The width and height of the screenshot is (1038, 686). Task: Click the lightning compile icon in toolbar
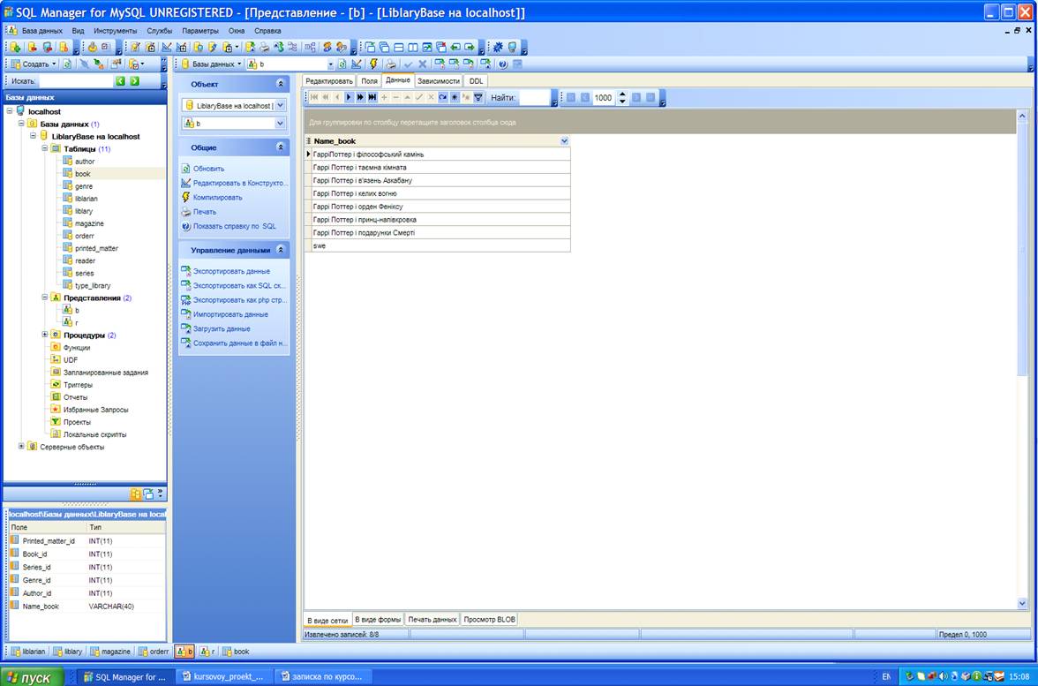point(373,64)
